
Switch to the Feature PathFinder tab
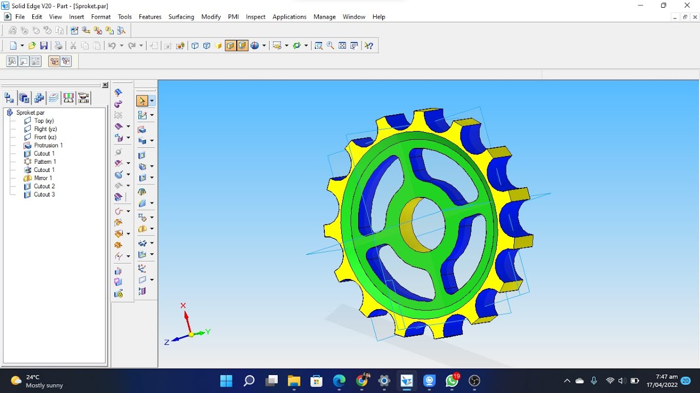[x=9, y=98]
